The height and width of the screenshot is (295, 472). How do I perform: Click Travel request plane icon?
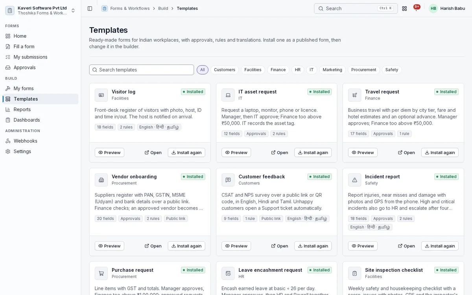(x=354, y=95)
